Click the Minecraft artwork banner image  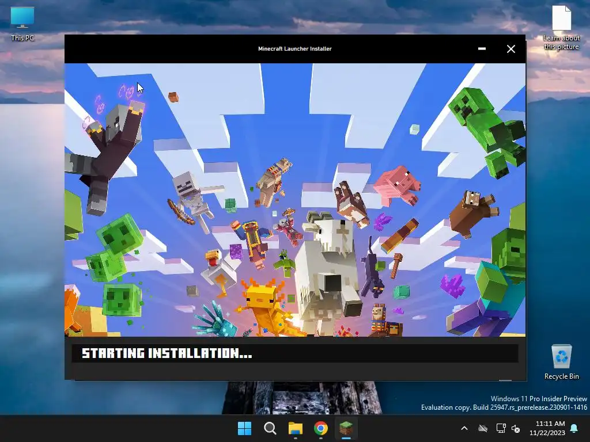point(295,200)
